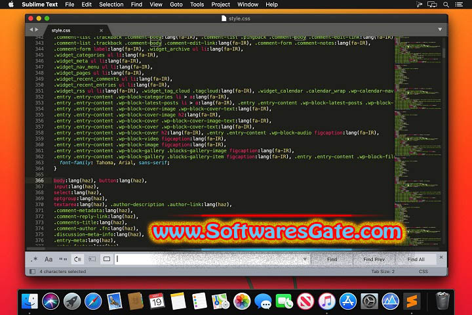Click line number 351 in gutter
The image size is (472, 315).
coord(39,91)
